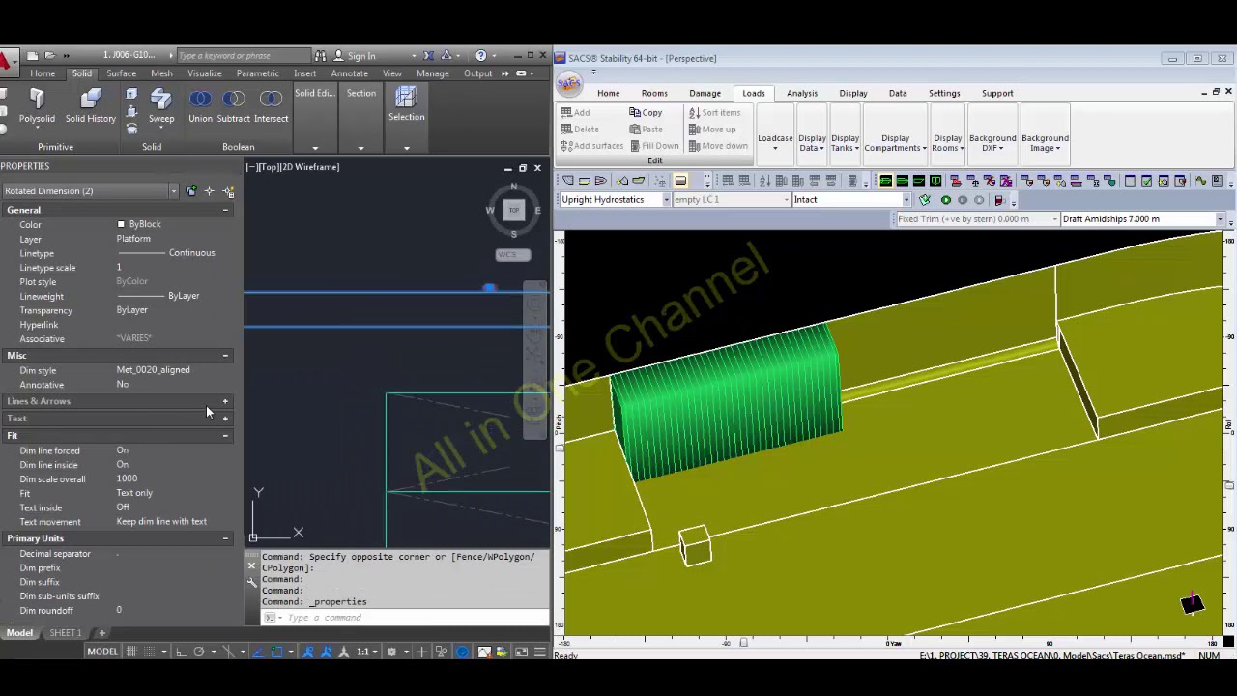This screenshot has height=696, width=1237.
Task: Apply the Union boolean operation
Action: click(200, 106)
